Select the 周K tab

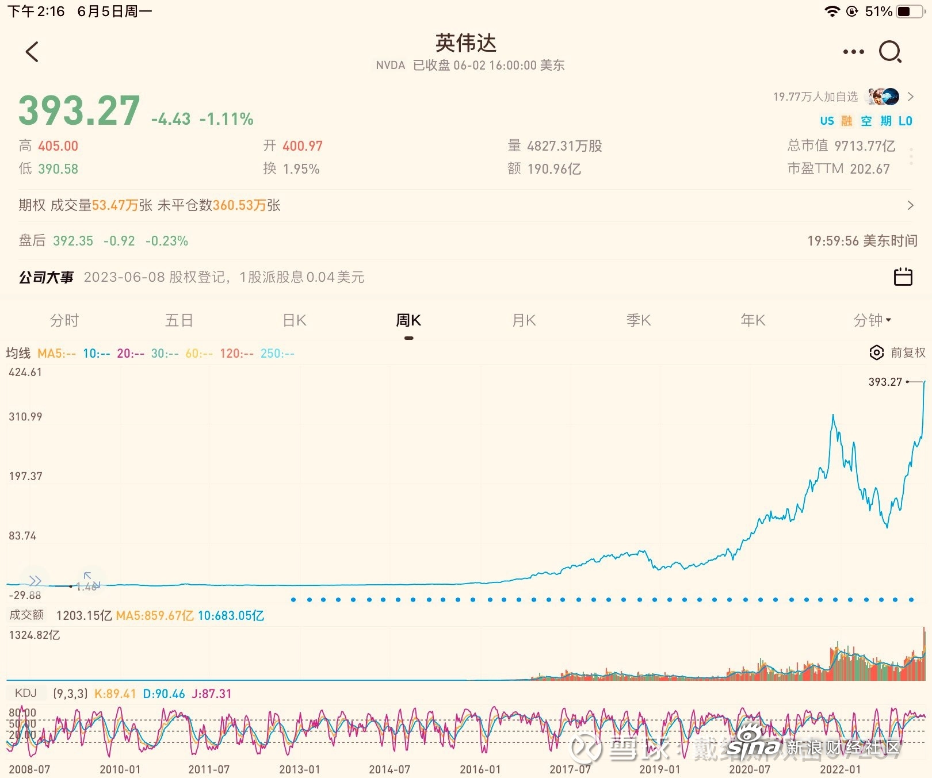click(x=408, y=320)
